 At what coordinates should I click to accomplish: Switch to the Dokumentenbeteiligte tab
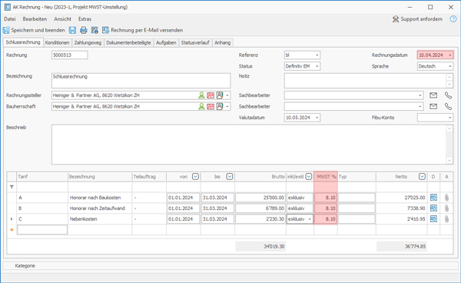[x=128, y=42]
